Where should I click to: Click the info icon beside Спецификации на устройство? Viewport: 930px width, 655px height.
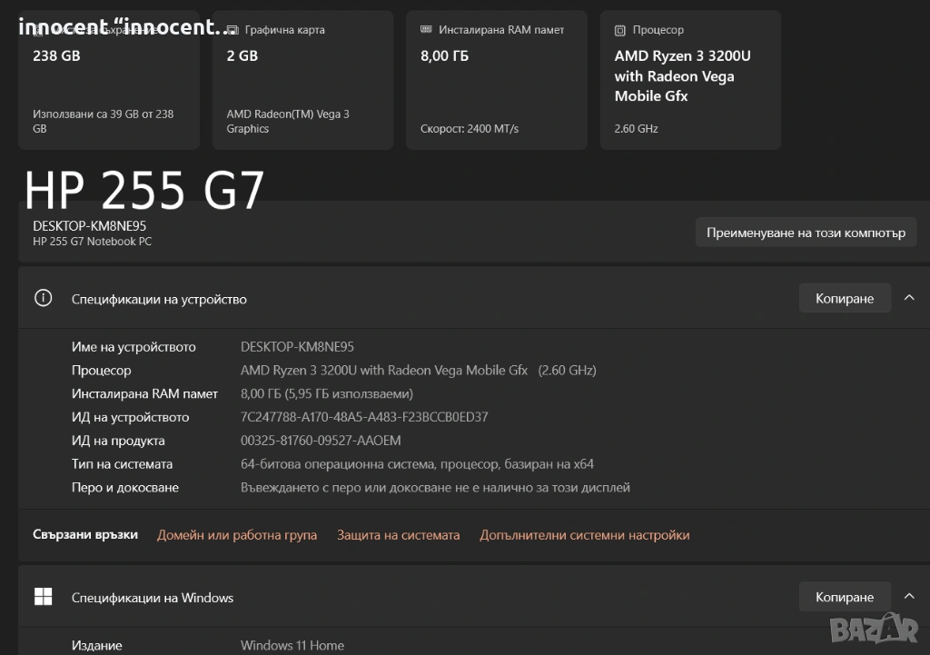(43, 298)
